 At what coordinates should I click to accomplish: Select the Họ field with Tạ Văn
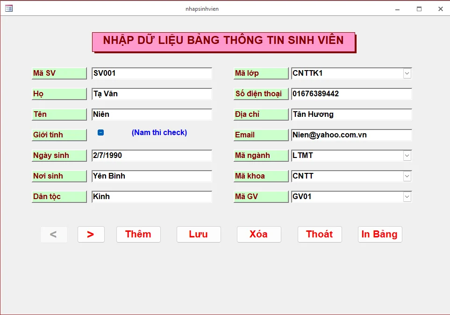coord(151,94)
